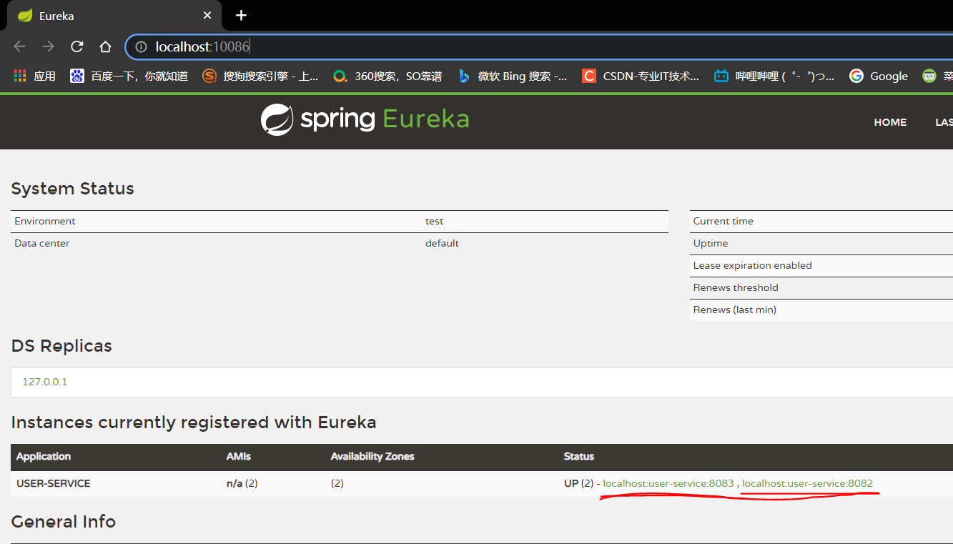Select the USER-SERVICE application cell

tap(54, 483)
